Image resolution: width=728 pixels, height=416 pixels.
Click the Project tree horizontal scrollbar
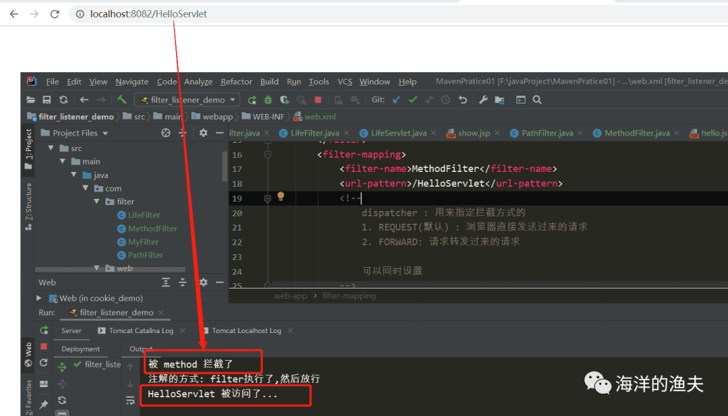pos(110,269)
